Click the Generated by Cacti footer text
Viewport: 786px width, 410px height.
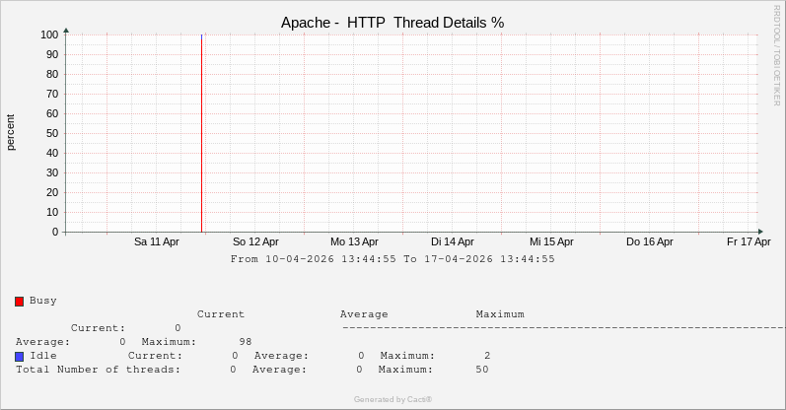[x=393, y=399]
